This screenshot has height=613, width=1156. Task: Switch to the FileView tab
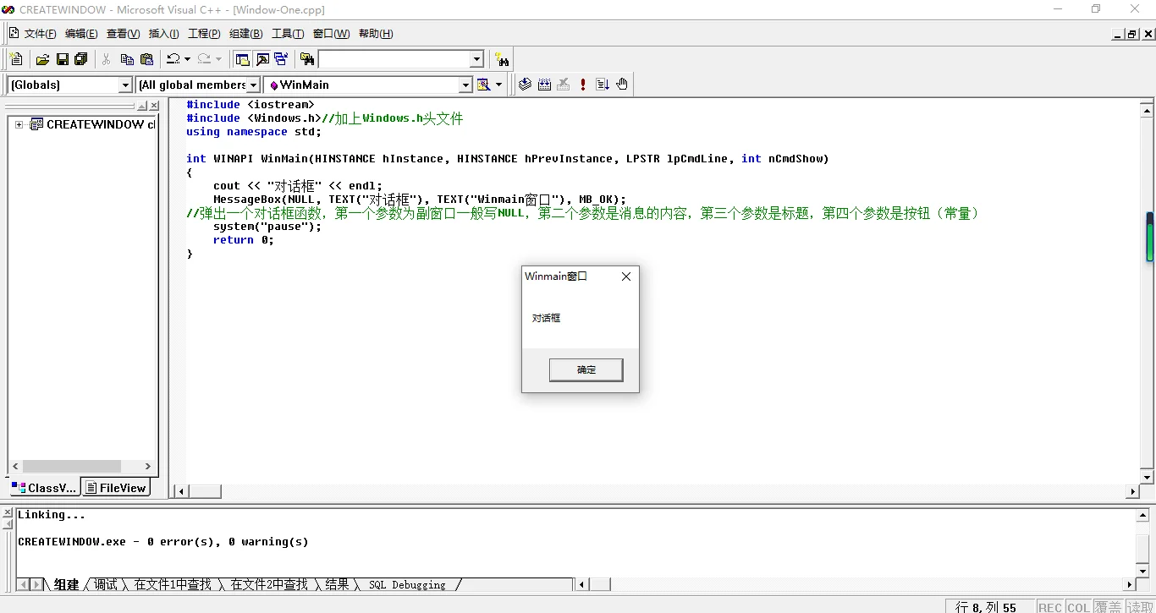(116, 487)
